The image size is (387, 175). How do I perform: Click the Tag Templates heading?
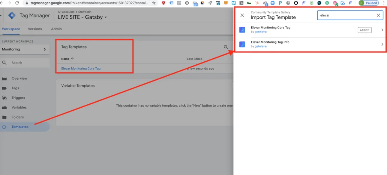[x=74, y=47]
